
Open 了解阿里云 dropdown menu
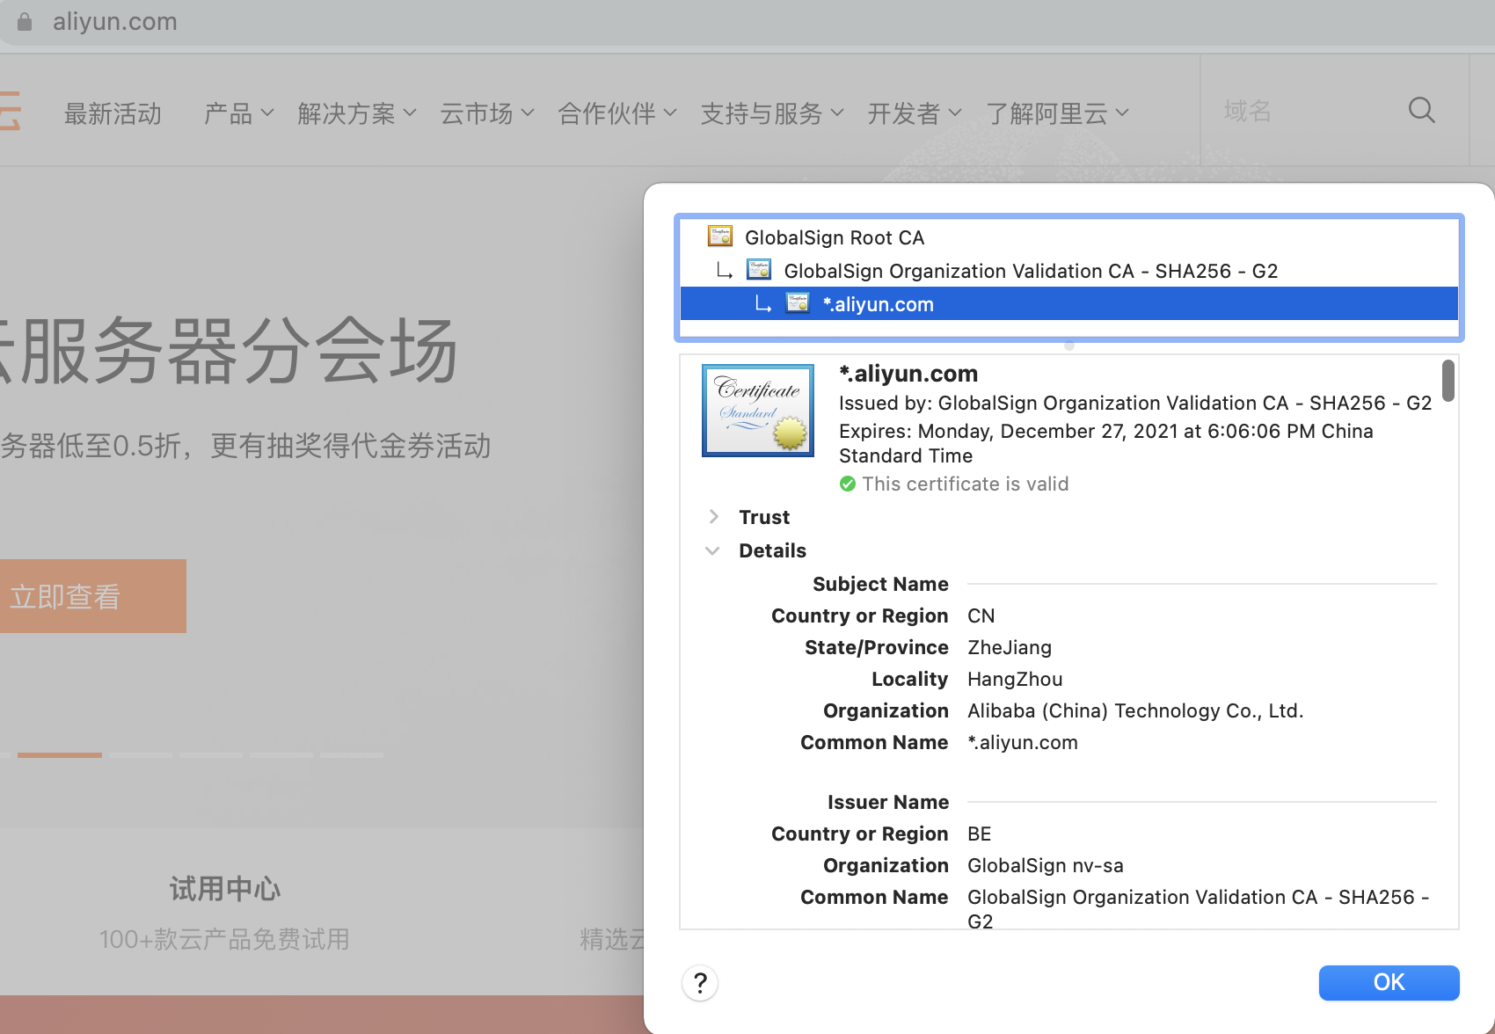[x=1058, y=113]
